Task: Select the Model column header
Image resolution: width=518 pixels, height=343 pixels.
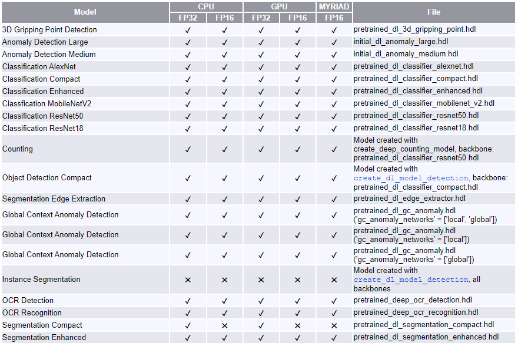Action: [x=85, y=12]
